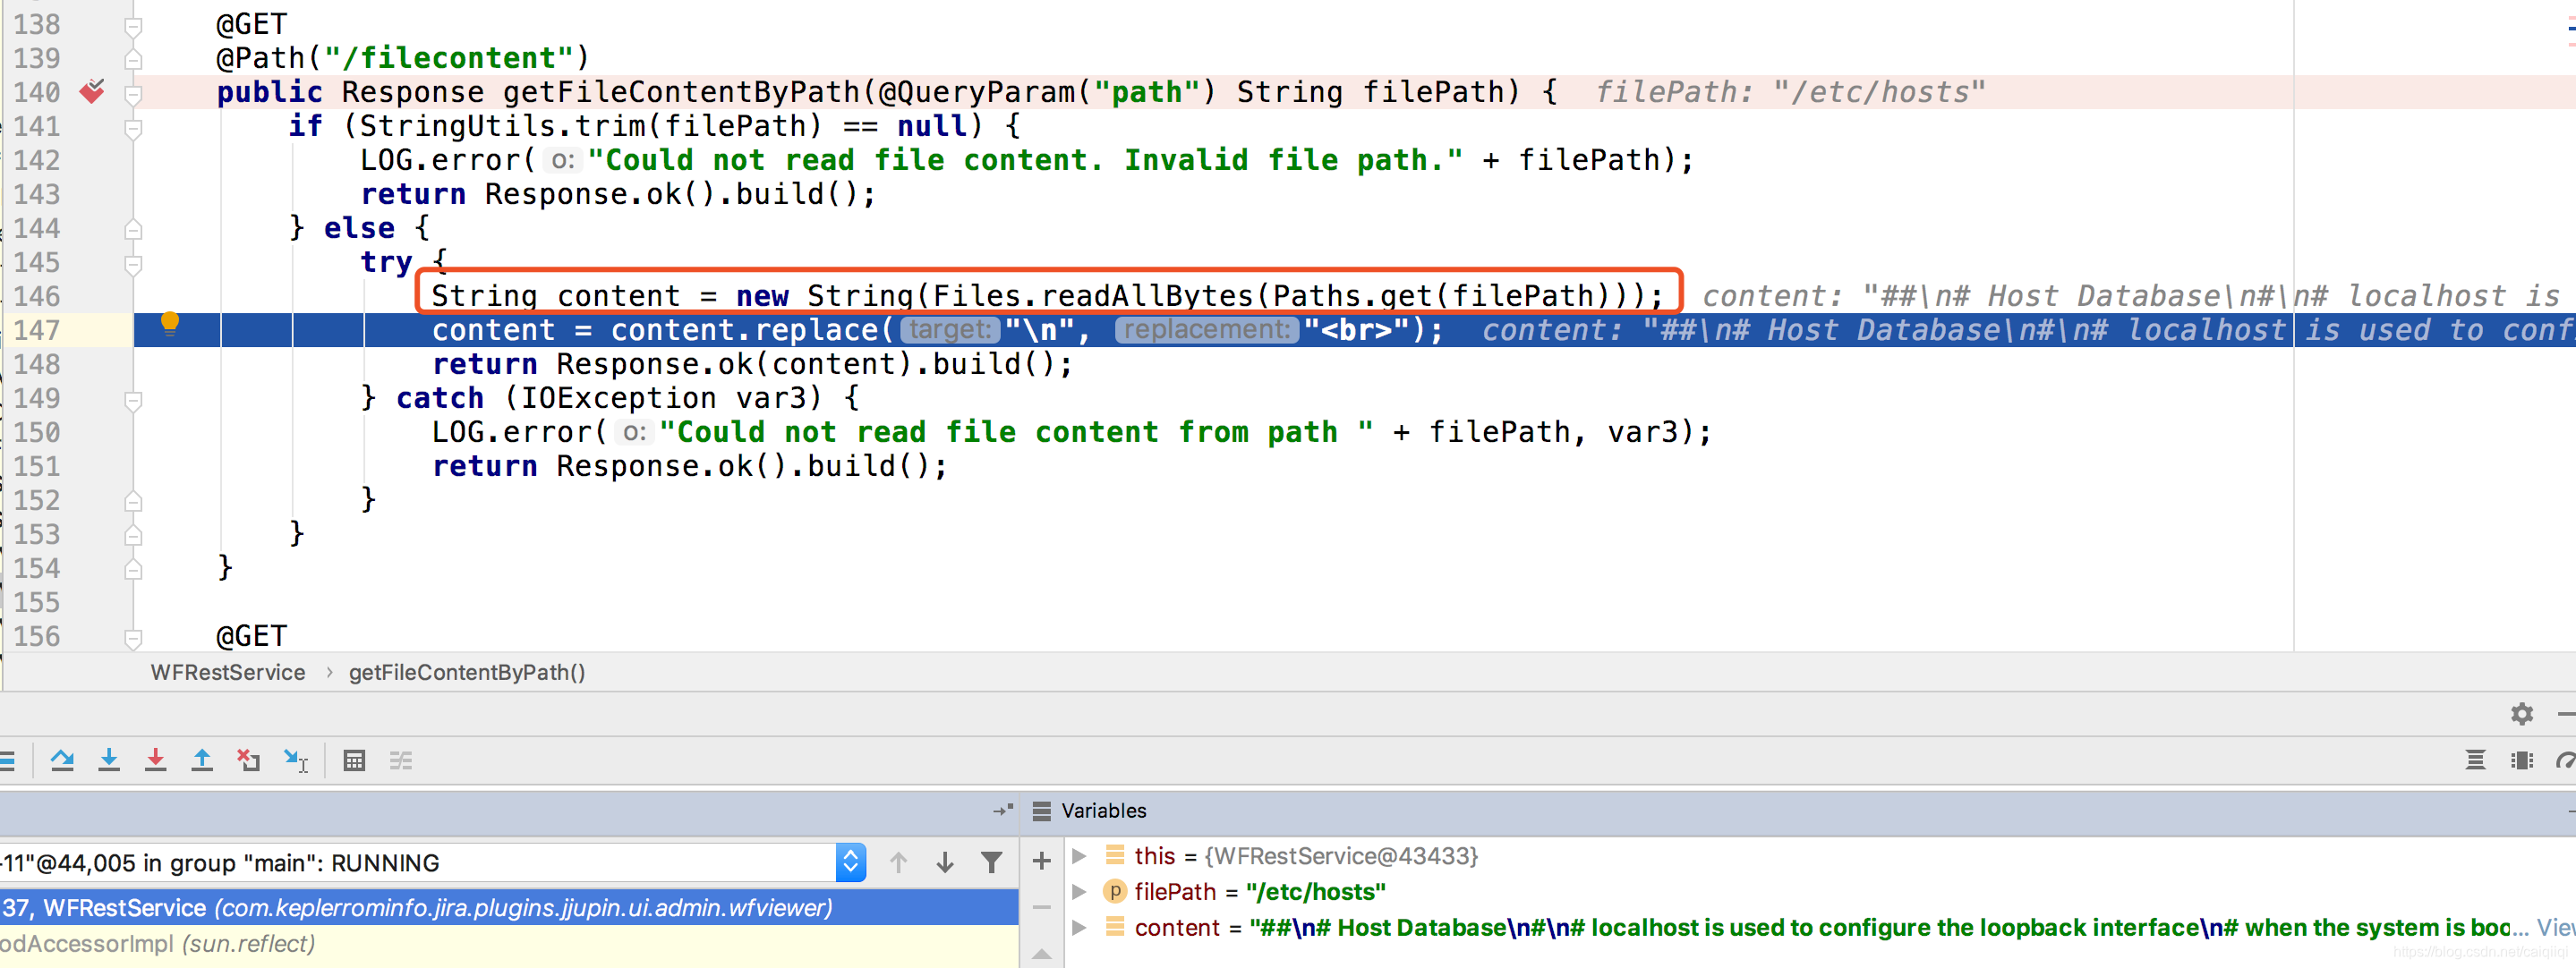The width and height of the screenshot is (2576, 968).
Task: Expand the 'this' variable node
Action: 1079,856
